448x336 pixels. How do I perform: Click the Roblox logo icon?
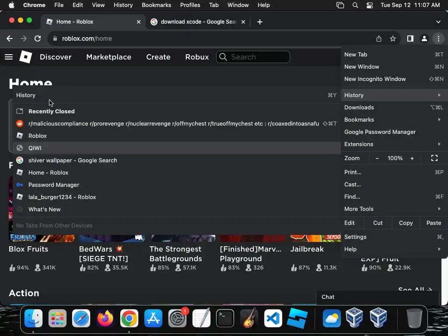[26, 57]
